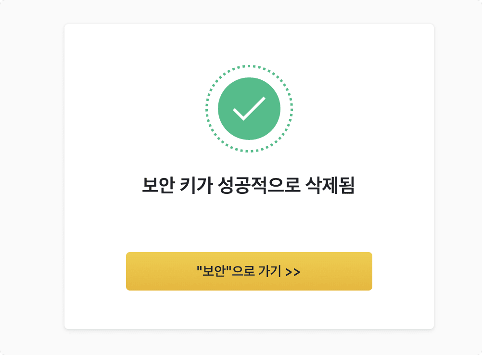Click the gray background right of the card

[458, 177]
